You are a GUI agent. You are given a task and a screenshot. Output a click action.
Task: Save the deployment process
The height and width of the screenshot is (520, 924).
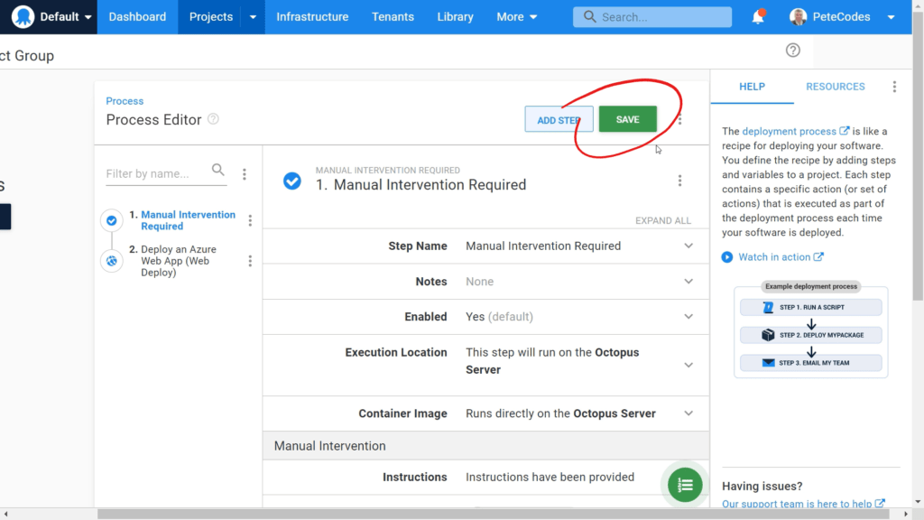628,119
